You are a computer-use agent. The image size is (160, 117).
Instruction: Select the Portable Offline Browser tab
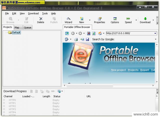coord(77,27)
